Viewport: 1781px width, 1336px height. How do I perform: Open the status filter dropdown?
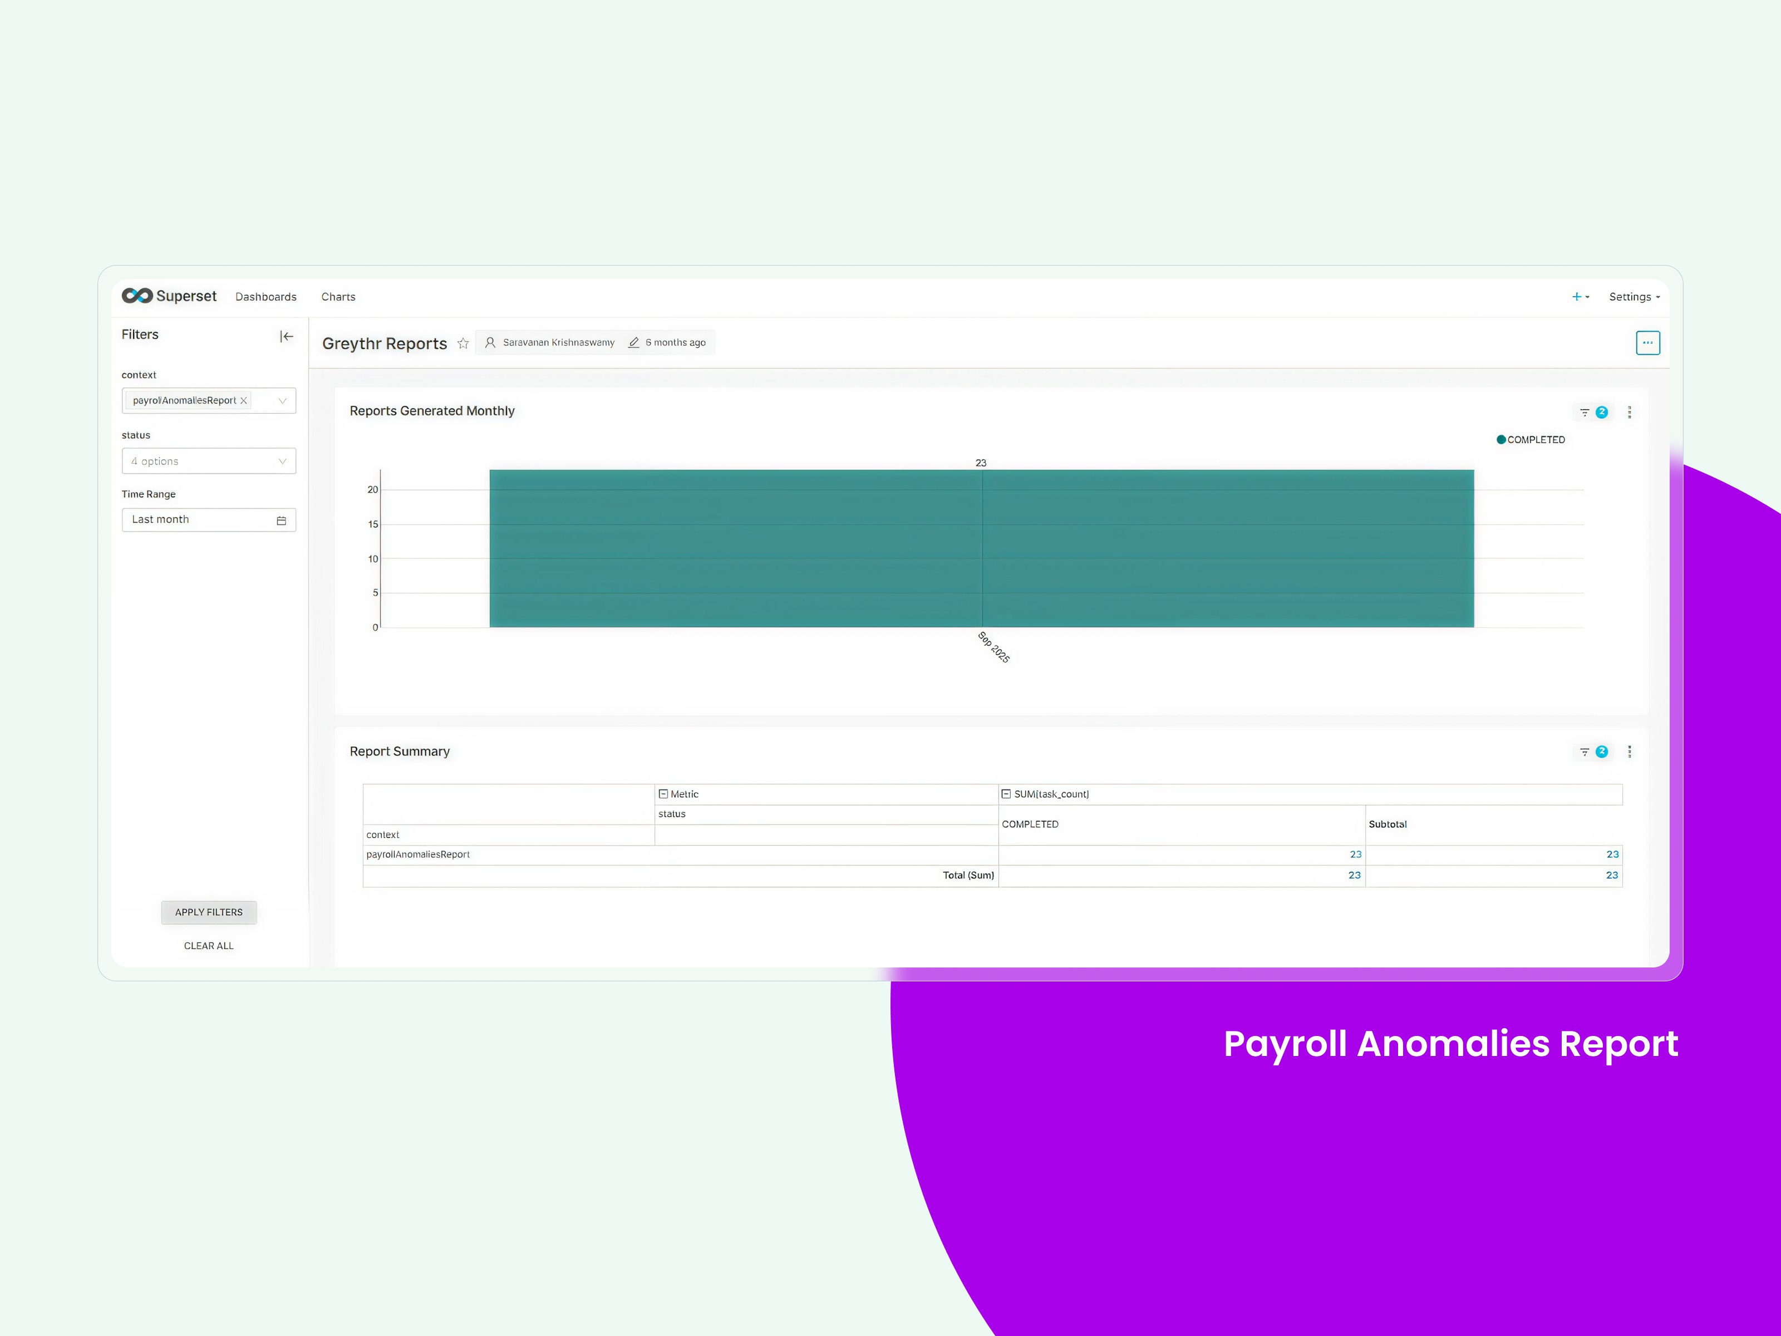pyautogui.click(x=209, y=461)
